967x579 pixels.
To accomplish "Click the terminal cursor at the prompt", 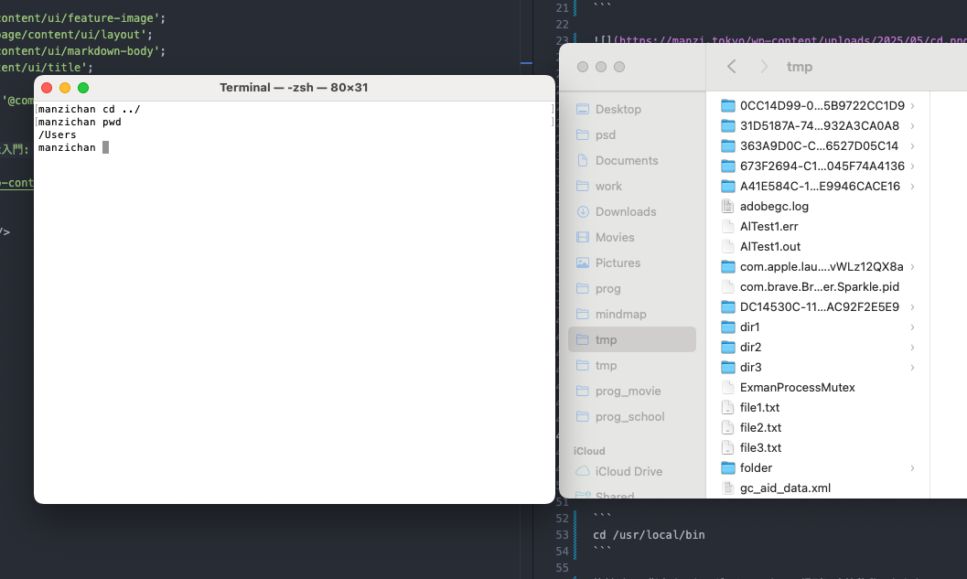I will click(105, 147).
